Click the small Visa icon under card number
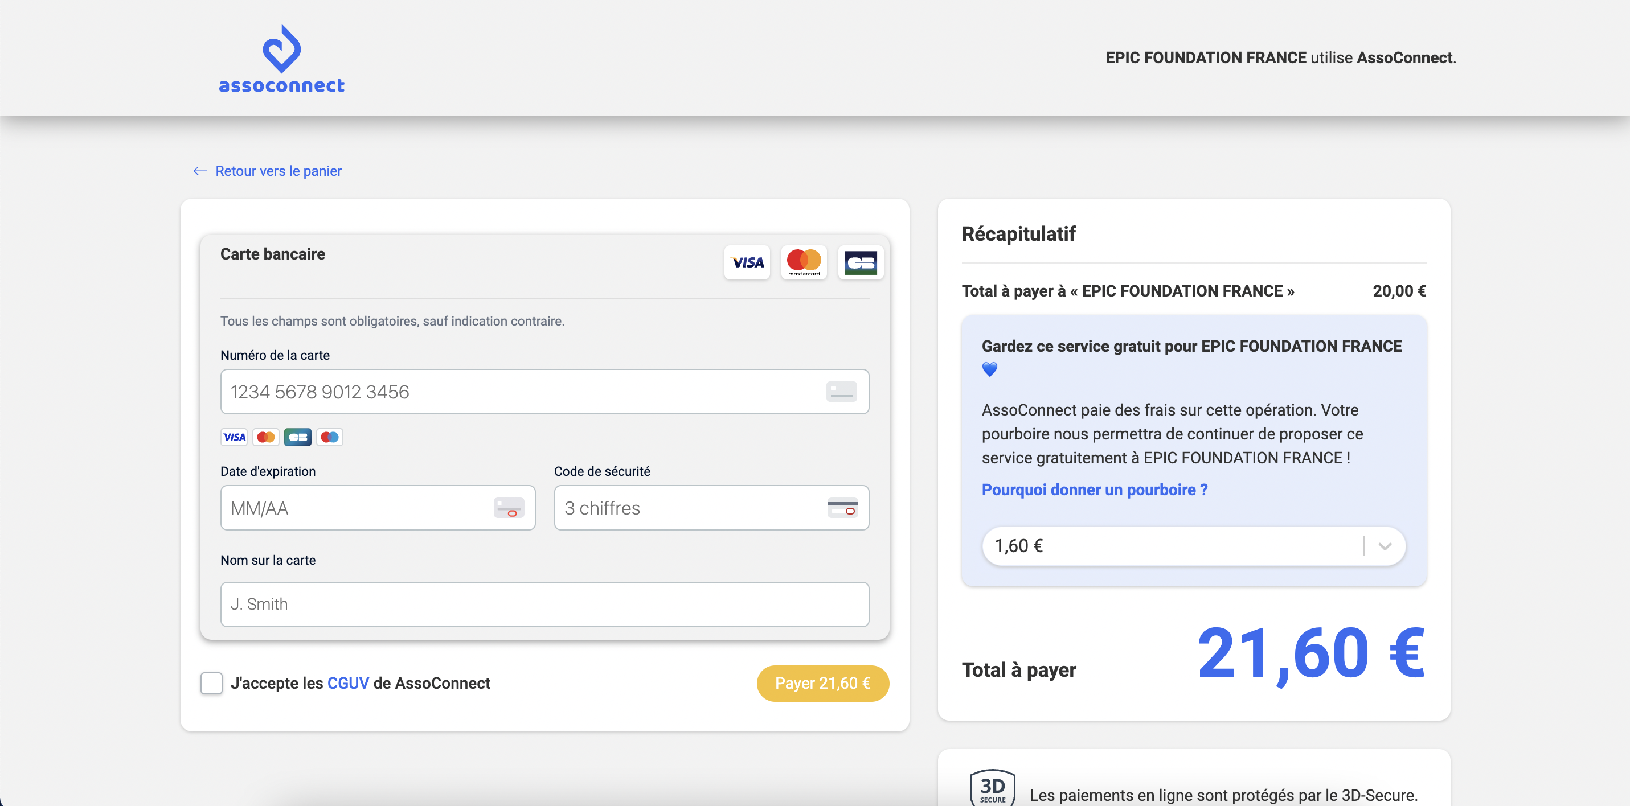 click(234, 437)
